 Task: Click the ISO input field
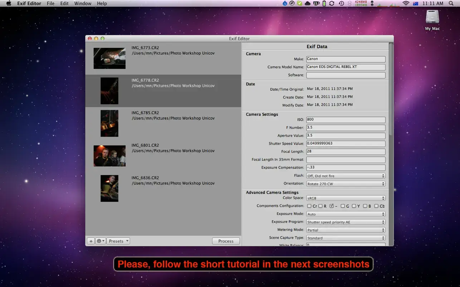[346, 120]
